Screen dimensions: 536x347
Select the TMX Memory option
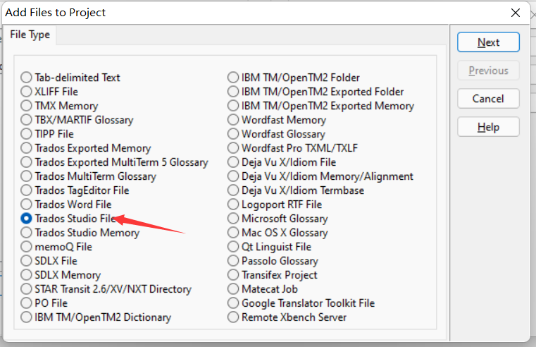click(x=27, y=106)
